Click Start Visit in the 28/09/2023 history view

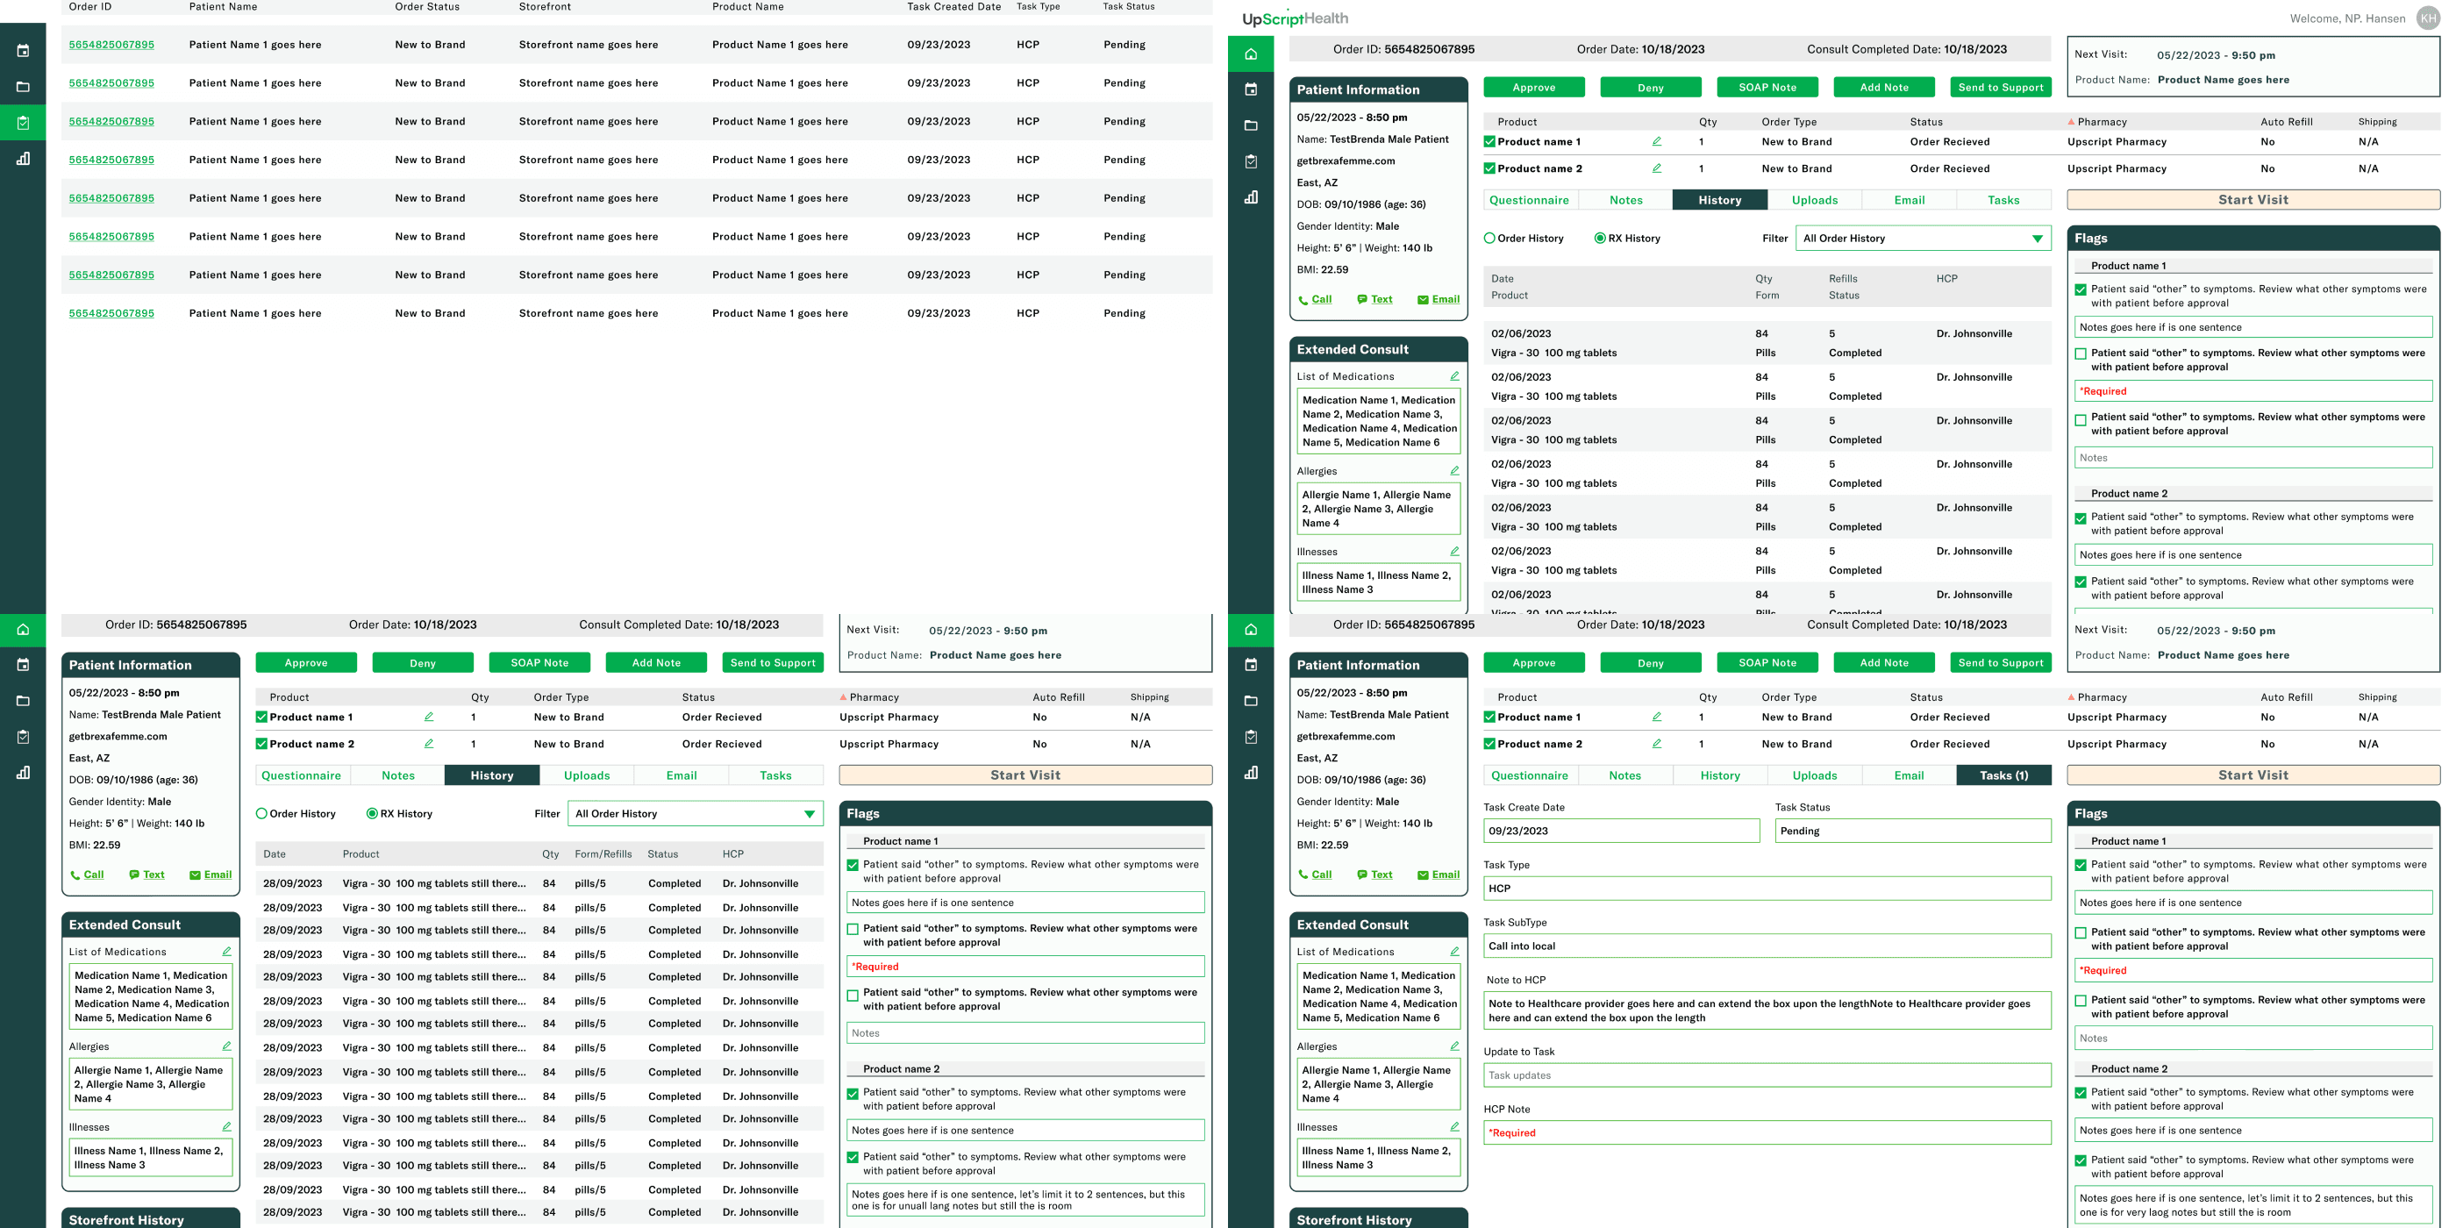coord(1025,775)
